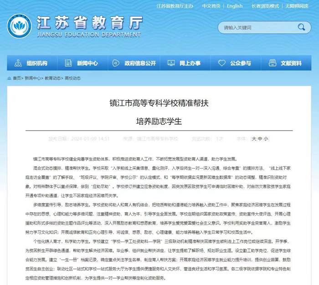The height and width of the screenshot is (285, 319).
Task: Set font size to 小
Action: (266, 139)
